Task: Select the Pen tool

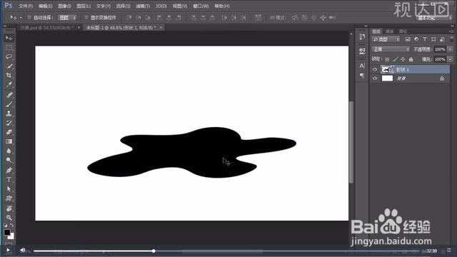Action: (x=9, y=170)
